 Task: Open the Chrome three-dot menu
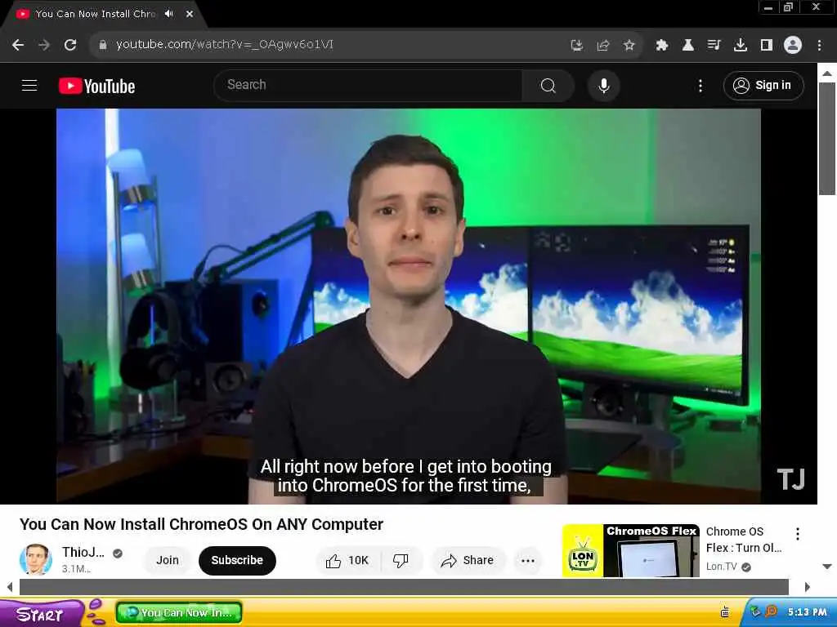(819, 46)
